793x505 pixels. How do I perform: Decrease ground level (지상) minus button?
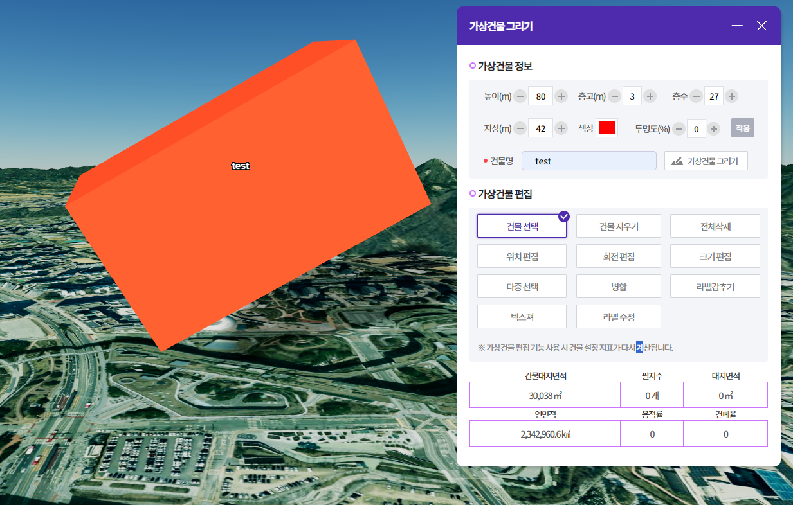[520, 128]
